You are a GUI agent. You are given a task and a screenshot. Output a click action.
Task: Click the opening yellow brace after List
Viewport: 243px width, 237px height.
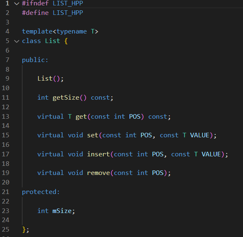click(x=66, y=41)
